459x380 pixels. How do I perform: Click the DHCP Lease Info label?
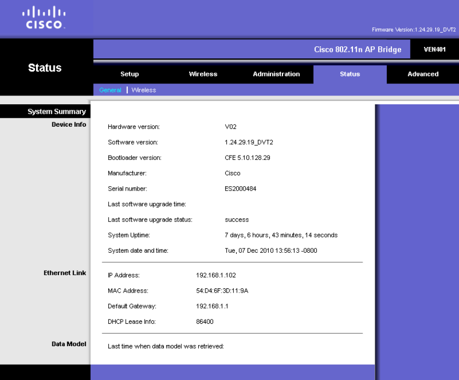tap(132, 322)
